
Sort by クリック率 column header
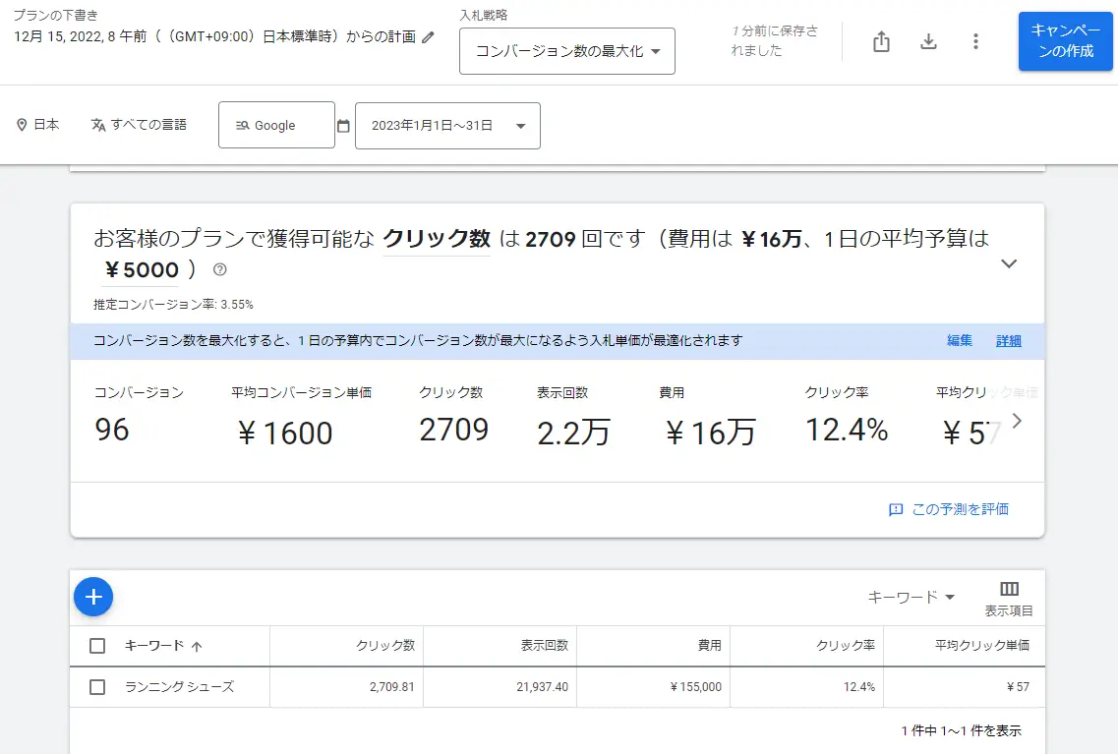pos(846,646)
